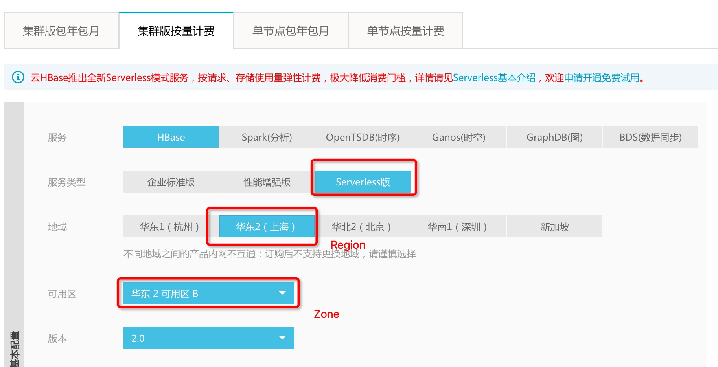Open the Serverless基本介绍 link
The height and width of the screenshot is (367, 718).
pyautogui.click(x=494, y=77)
